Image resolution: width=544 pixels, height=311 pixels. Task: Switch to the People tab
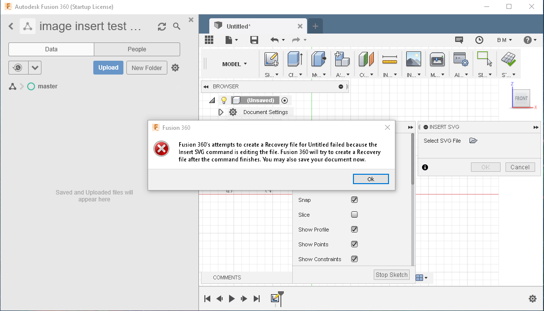click(x=137, y=49)
